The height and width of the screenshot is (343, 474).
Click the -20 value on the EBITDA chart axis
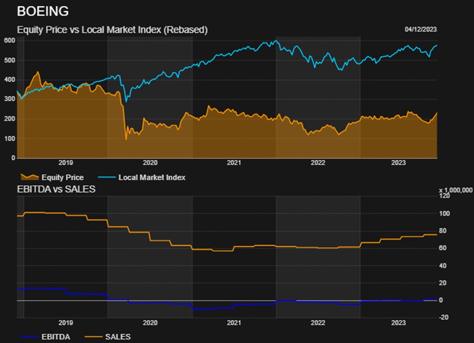click(x=443, y=317)
